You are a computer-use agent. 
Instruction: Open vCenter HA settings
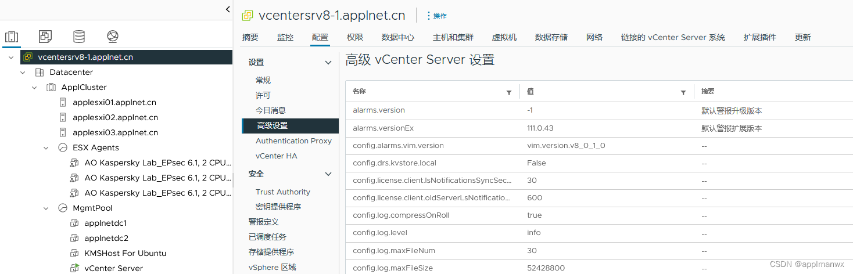(276, 156)
